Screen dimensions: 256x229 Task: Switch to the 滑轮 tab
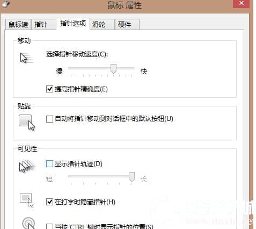[102, 24]
